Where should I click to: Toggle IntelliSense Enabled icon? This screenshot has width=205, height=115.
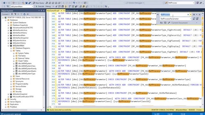pos(66,6)
